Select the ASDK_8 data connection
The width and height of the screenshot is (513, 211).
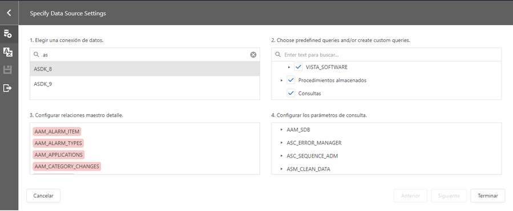[x=145, y=69]
